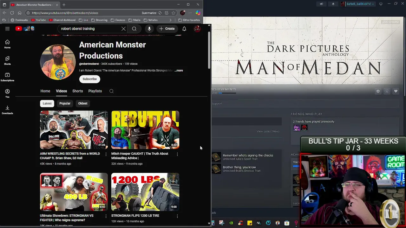Add Man of Medan to favorites heart

click(396, 91)
